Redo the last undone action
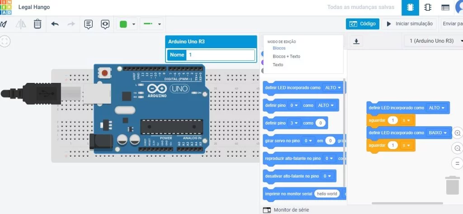The width and height of the screenshot is (463, 214). tap(71, 24)
